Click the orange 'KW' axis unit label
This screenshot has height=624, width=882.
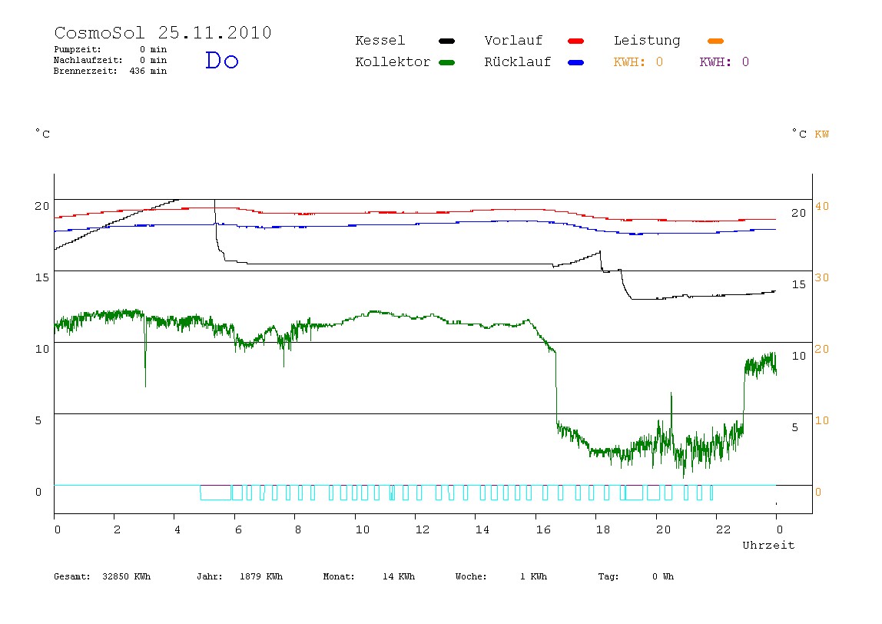pos(822,134)
